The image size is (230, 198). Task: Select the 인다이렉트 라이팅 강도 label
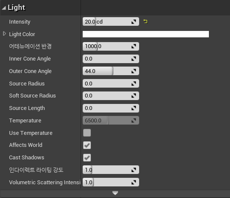(36, 170)
